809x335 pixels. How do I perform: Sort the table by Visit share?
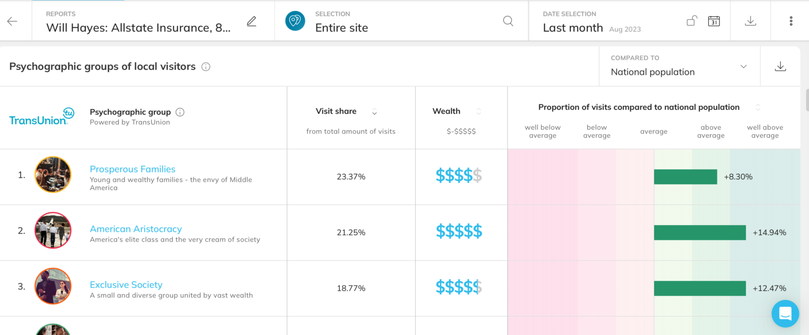pos(374,111)
